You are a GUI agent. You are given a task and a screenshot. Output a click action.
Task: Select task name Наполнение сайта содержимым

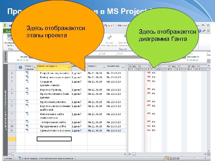(x=52, y=116)
